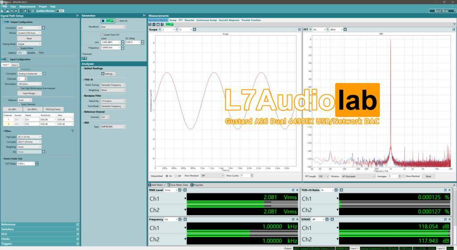
Task: Pop out the FFT graph window
Action: (453, 29)
